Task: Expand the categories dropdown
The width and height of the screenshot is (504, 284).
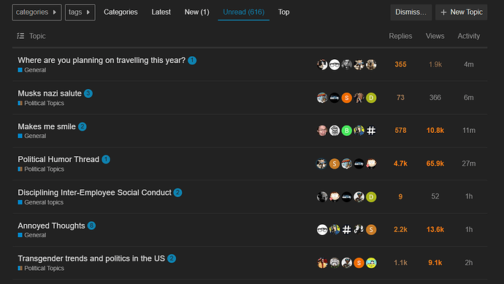Action: click(37, 12)
